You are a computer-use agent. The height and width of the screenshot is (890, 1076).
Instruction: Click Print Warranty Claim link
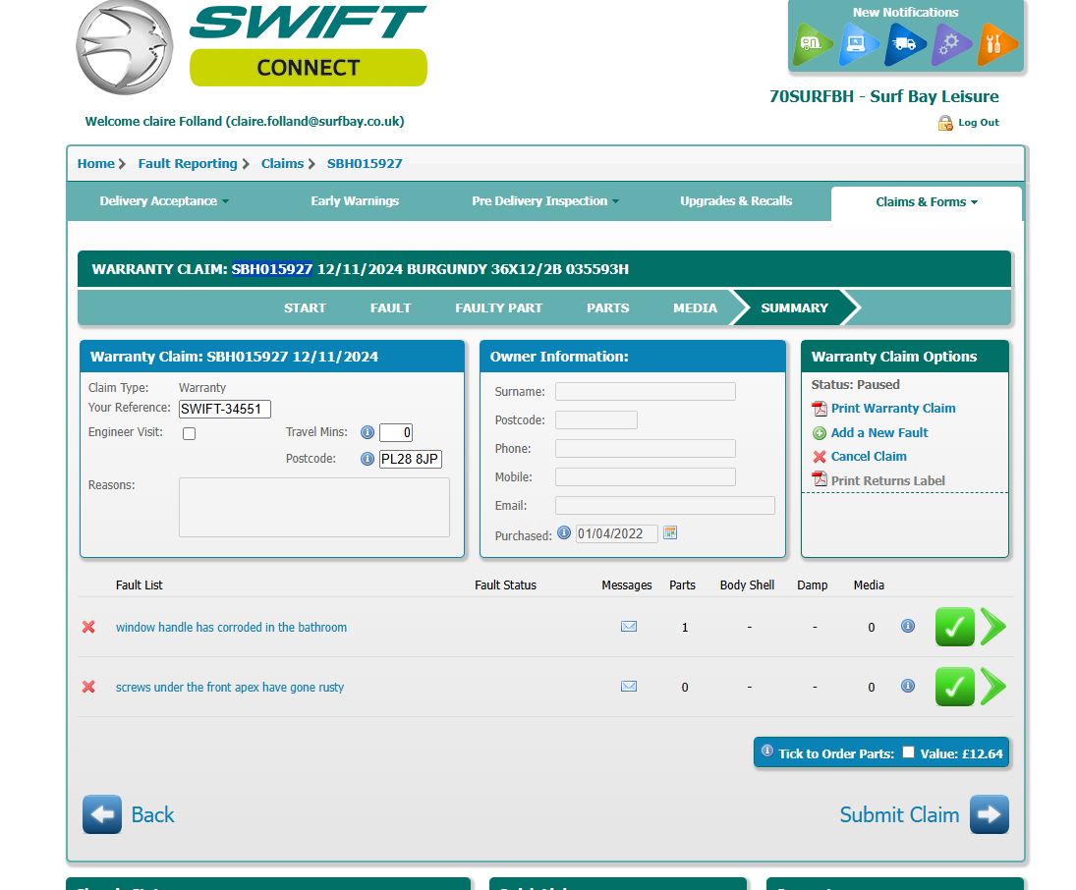(893, 409)
